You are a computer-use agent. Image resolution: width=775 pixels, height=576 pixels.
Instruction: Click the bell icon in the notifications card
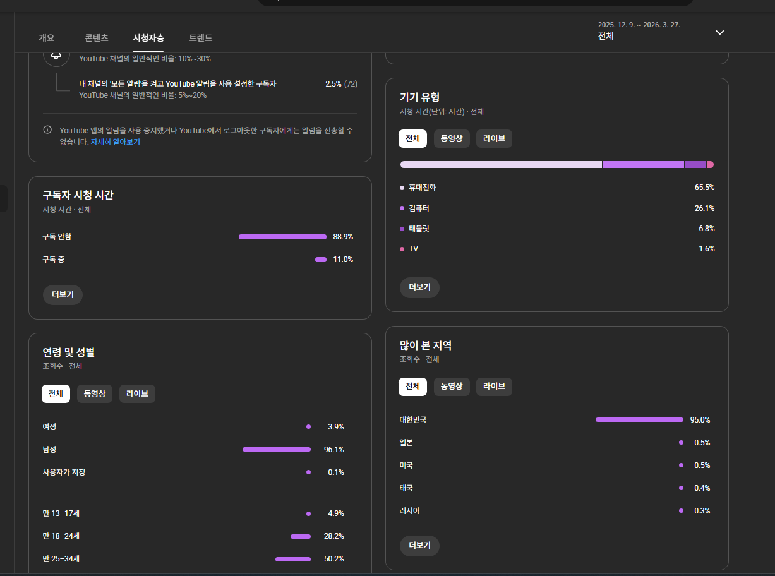[x=56, y=56]
